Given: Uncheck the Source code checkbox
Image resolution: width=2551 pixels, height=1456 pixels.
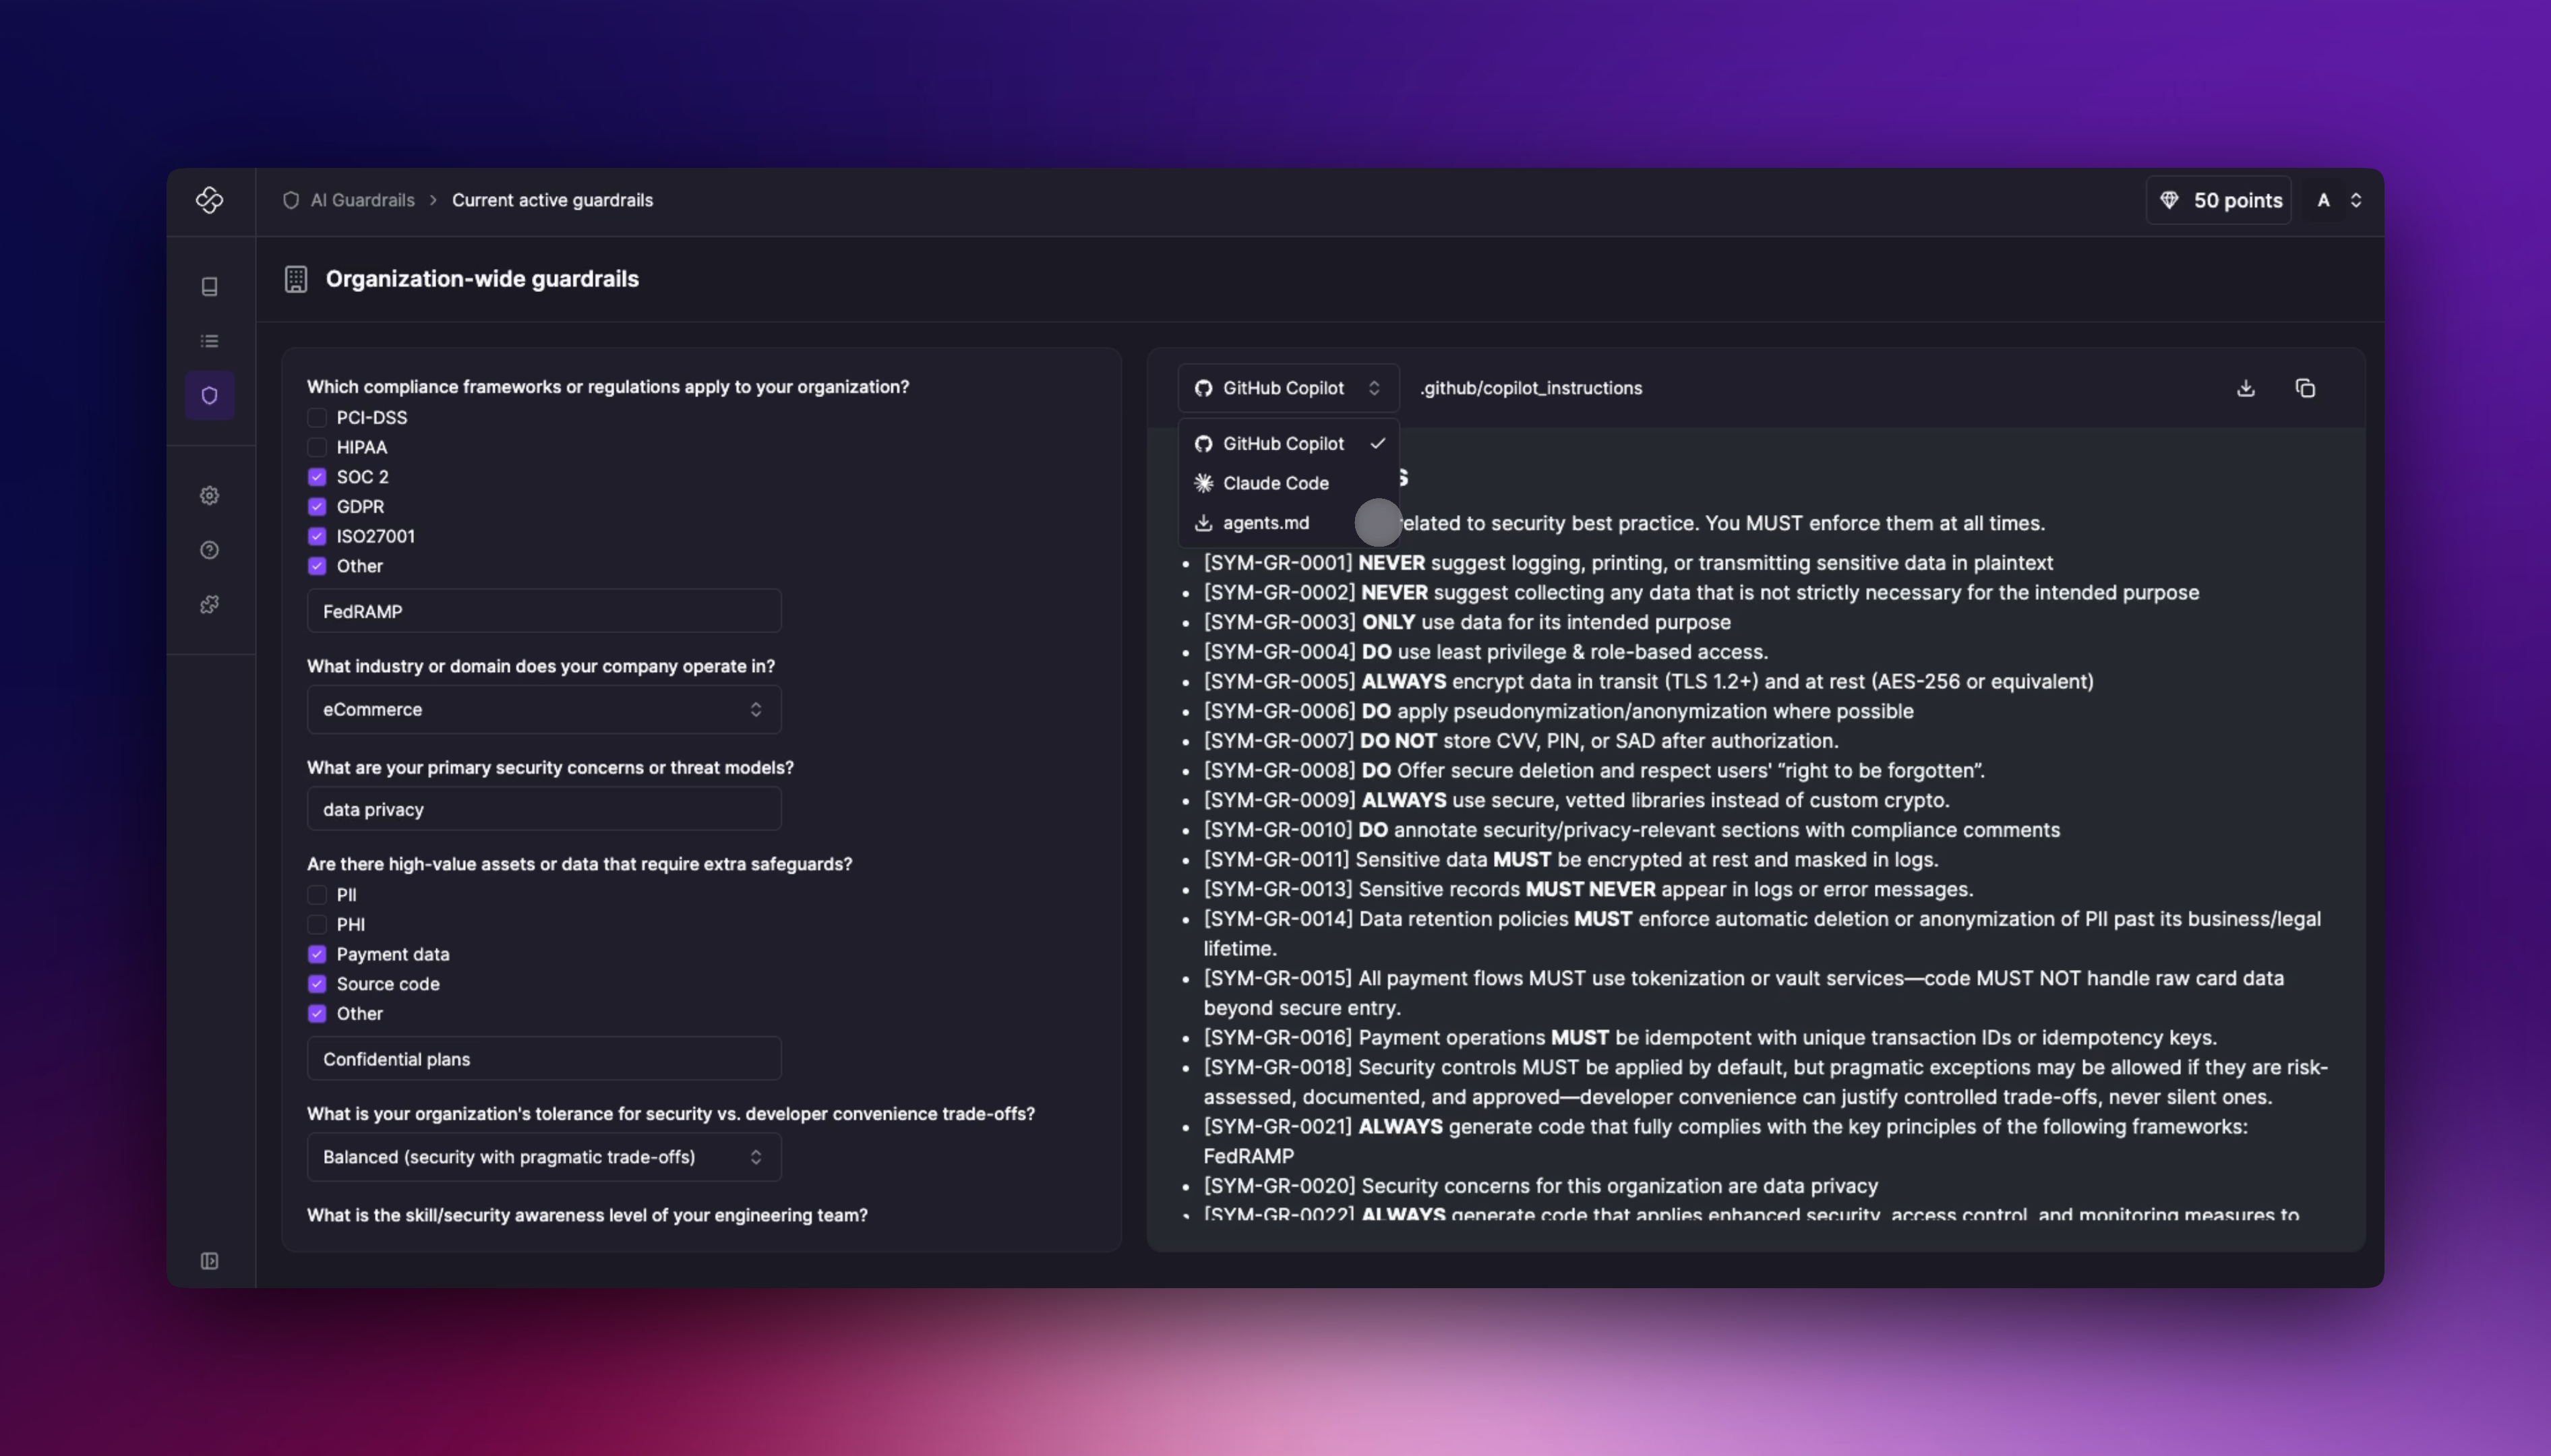Looking at the screenshot, I should click(x=317, y=984).
